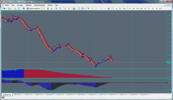Image resolution: width=173 pixels, height=100 pixels.
Task: Switch timeframe to W1
Action: point(157,9)
